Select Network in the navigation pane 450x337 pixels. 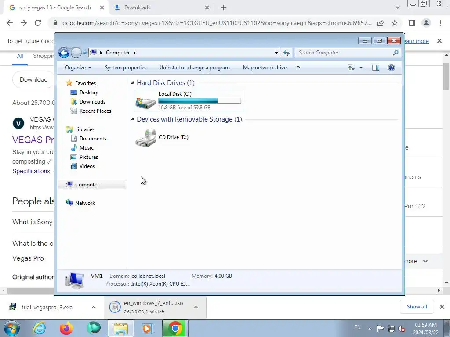(85, 203)
